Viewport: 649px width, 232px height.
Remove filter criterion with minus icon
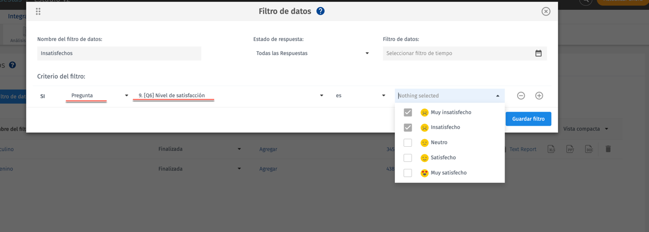pos(521,95)
